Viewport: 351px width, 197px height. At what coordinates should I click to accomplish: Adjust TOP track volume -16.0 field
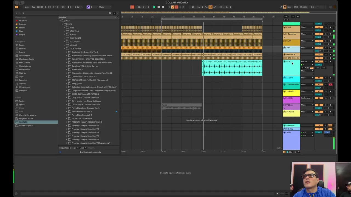point(319,51)
